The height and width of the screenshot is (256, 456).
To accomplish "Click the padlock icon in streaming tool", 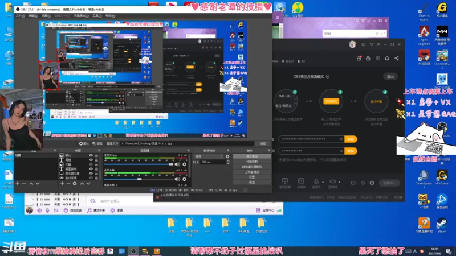I will click(368, 59).
